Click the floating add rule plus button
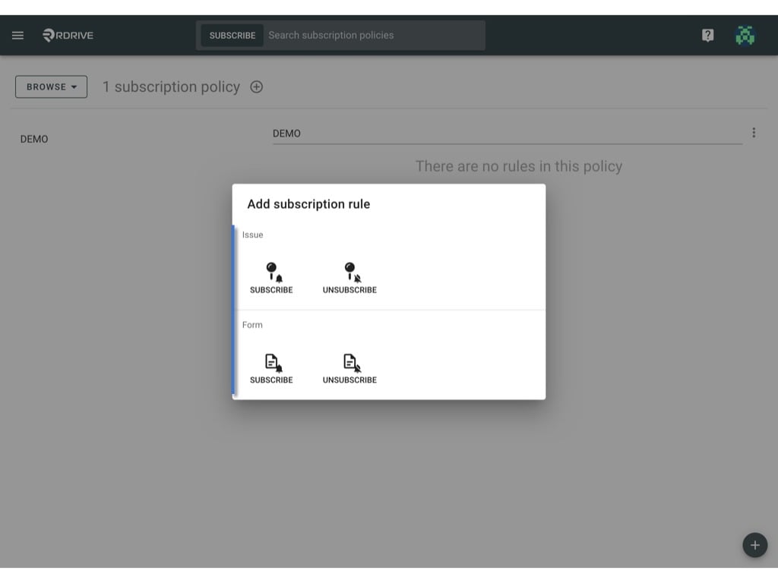 click(x=754, y=545)
